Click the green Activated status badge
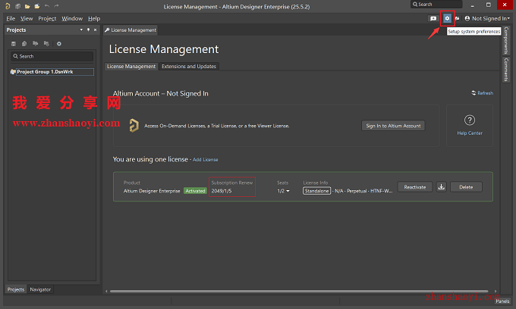The image size is (516, 309). 195,191
